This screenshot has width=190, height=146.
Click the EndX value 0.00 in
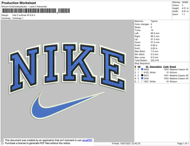(x=154, y=45)
